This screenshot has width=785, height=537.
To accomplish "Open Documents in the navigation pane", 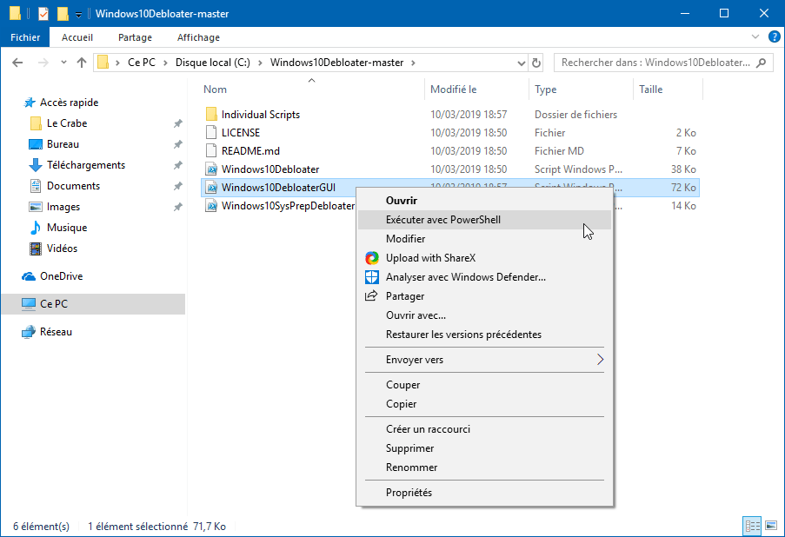I will [x=73, y=186].
